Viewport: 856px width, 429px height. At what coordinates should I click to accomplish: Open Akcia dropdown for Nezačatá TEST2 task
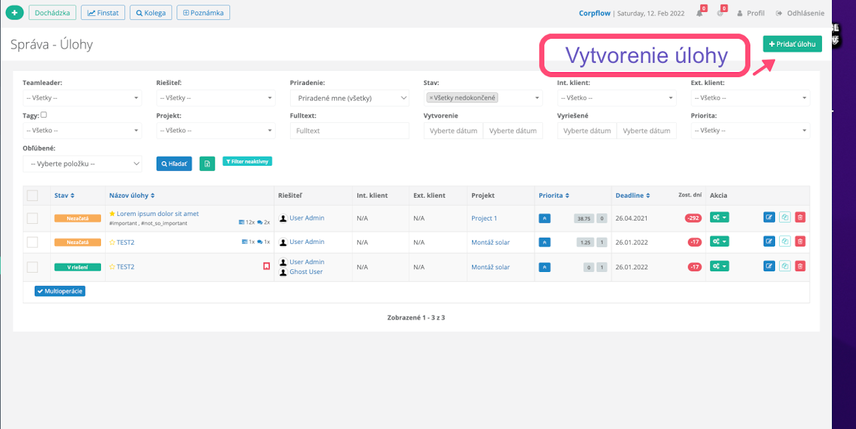click(720, 241)
